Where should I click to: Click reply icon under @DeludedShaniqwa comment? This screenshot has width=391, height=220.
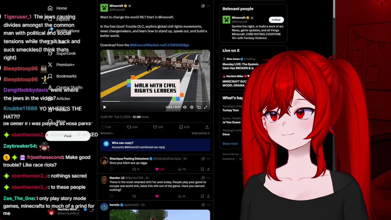point(111,169)
